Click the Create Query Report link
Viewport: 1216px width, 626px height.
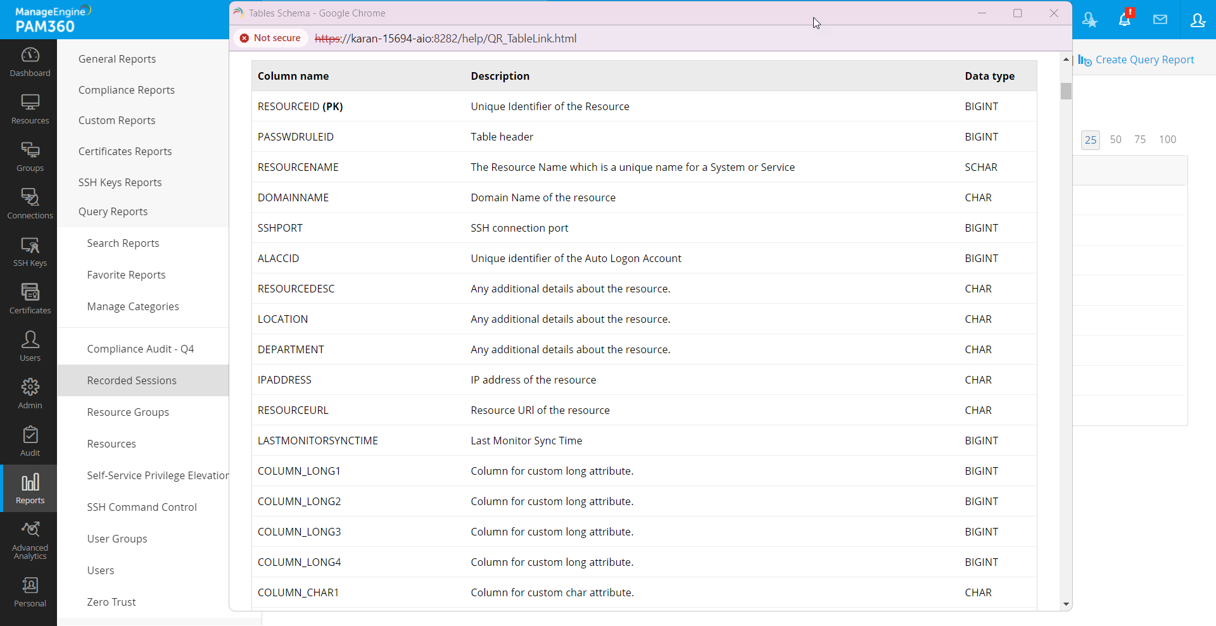[x=1144, y=59]
